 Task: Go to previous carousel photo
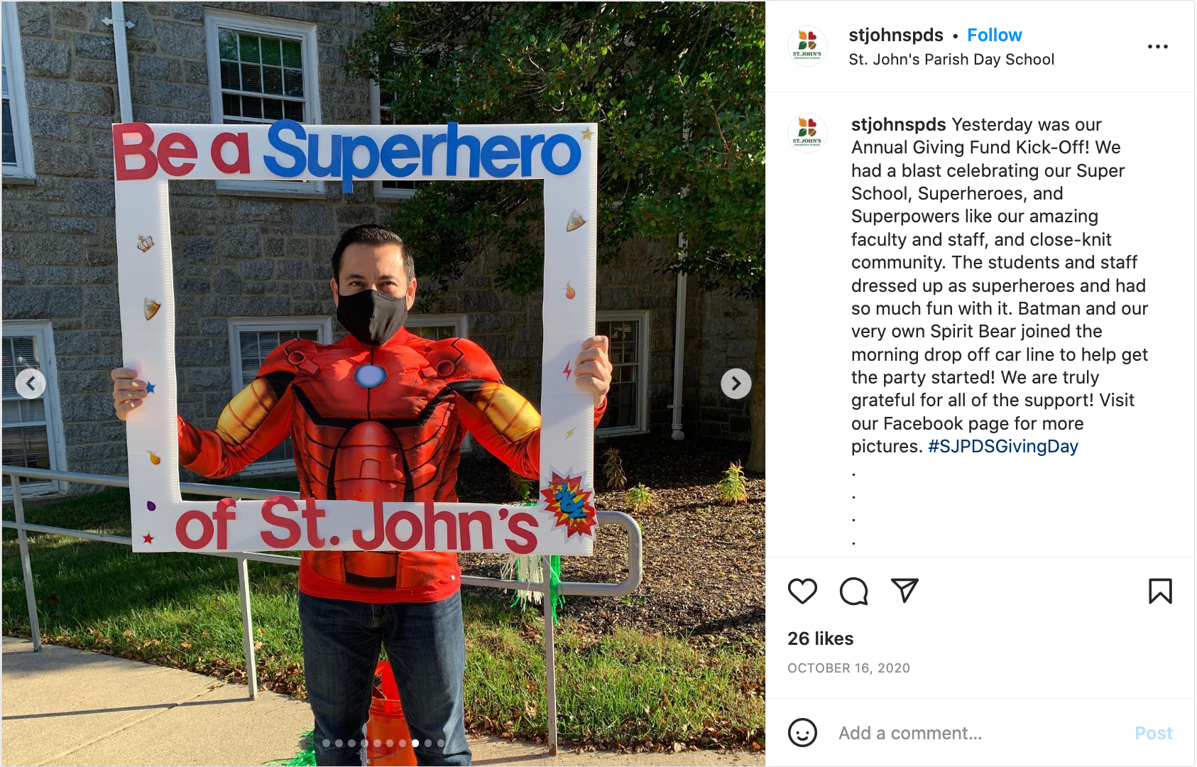[31, 383]
